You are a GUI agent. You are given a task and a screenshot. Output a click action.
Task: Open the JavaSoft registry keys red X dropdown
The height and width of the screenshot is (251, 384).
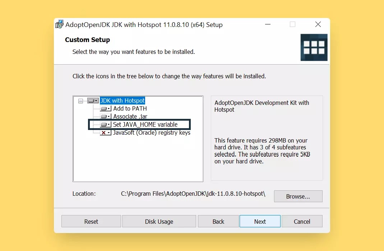(106, 133)
